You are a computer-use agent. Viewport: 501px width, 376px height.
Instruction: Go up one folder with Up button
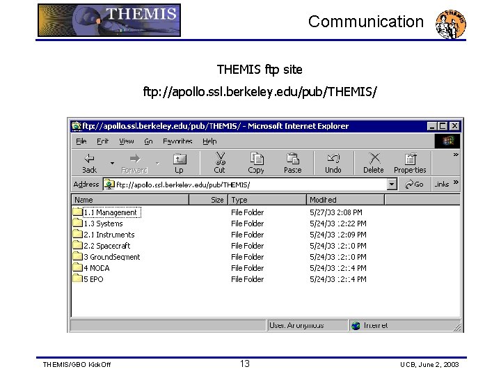click(x=180, y=163)
